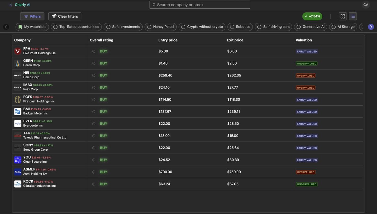
Task: Open the Filters panel
Action: coord(32,16)
